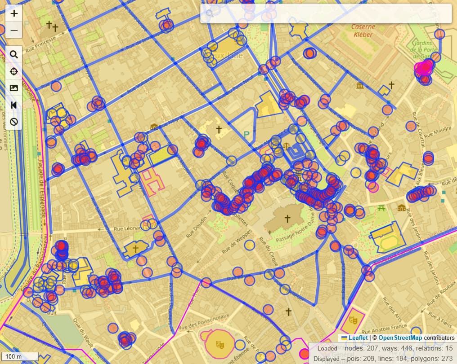Toggle wide map view arrow icon
457x364 pixels.
(x=14, y=105)
